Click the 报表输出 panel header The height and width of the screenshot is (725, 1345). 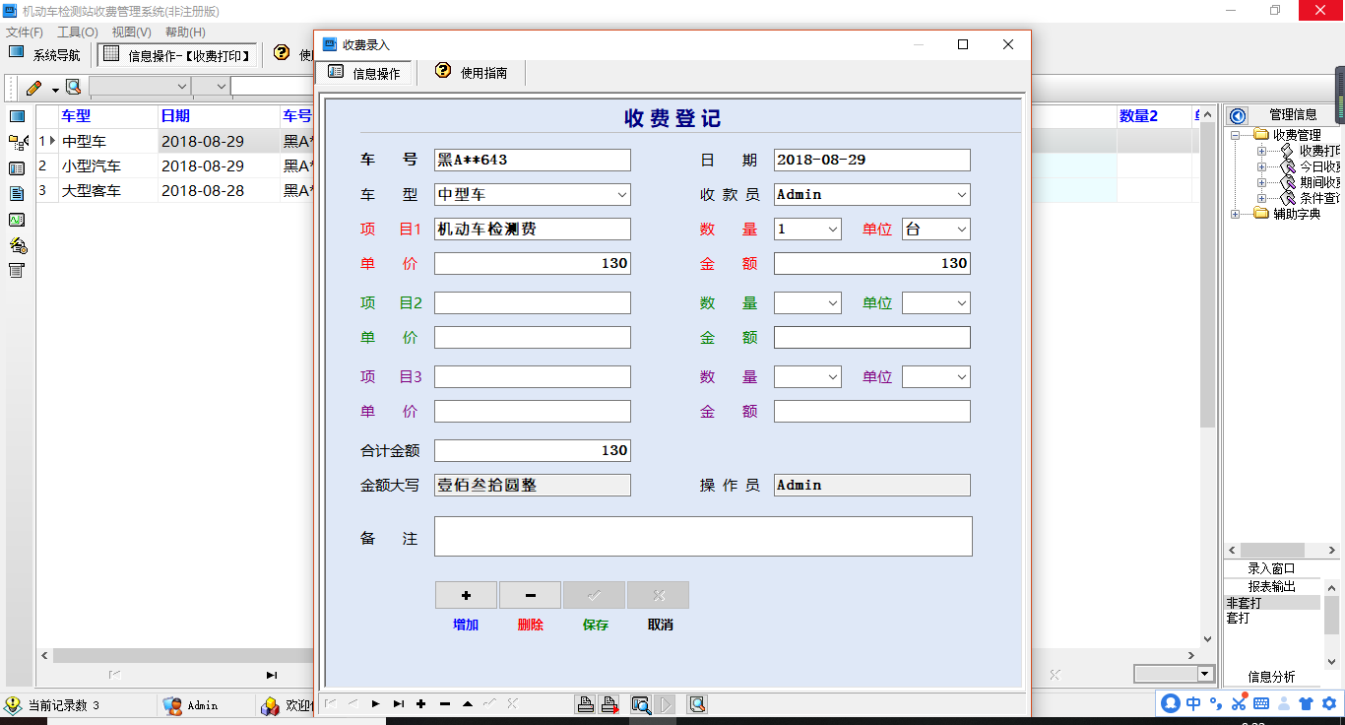click(x=1271, y=586)
